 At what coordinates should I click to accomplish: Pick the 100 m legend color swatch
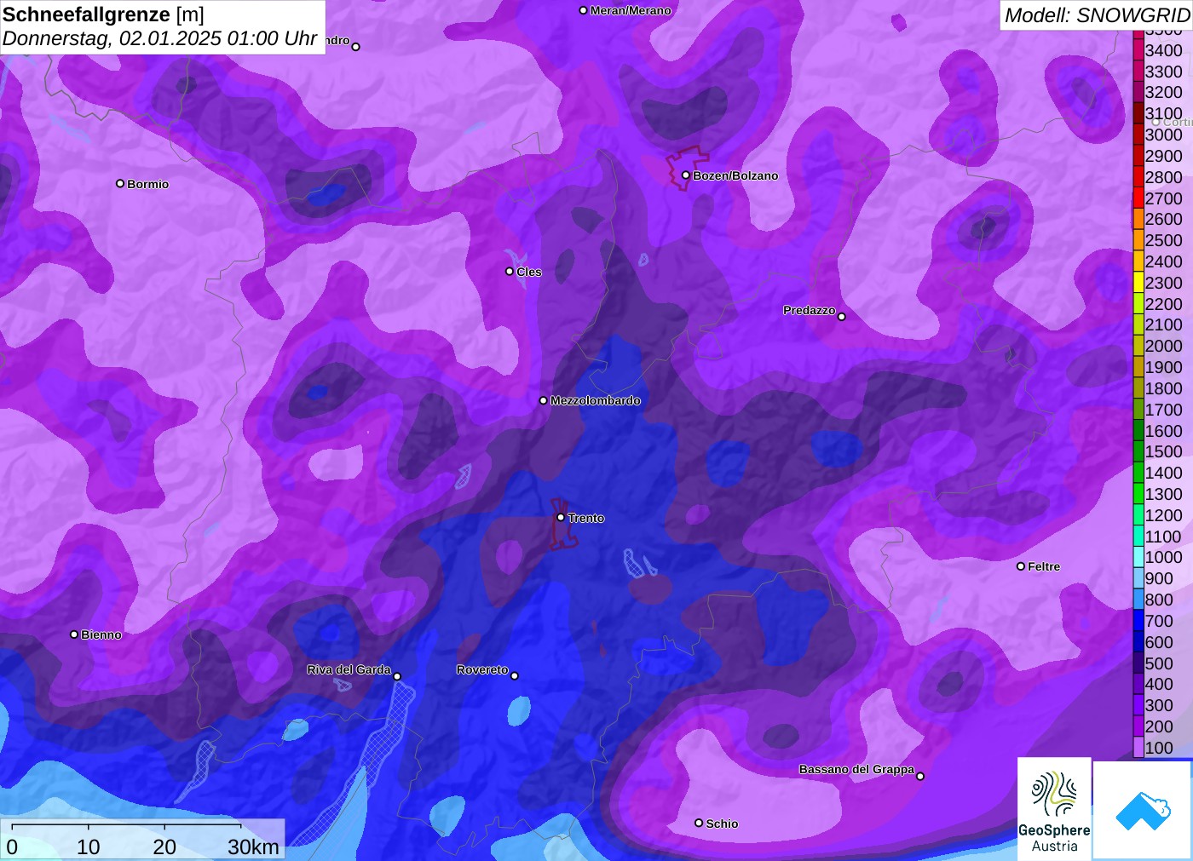point(1138,748)
